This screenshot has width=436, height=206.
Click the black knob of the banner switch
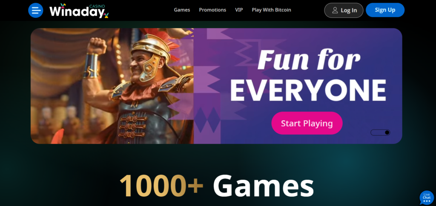pyautogui.click(x=387, y=133)
